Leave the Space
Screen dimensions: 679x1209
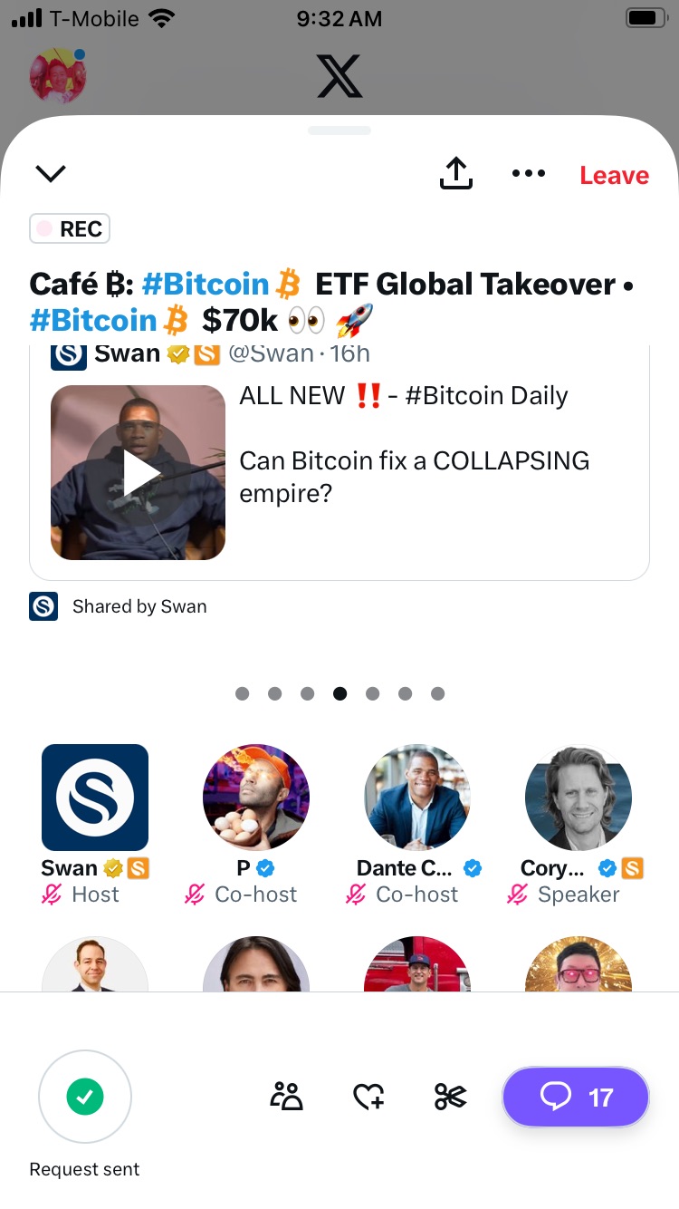pos(615,175)
